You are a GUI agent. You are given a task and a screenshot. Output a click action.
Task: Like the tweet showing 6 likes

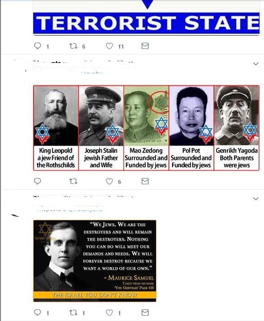[109, 181]
